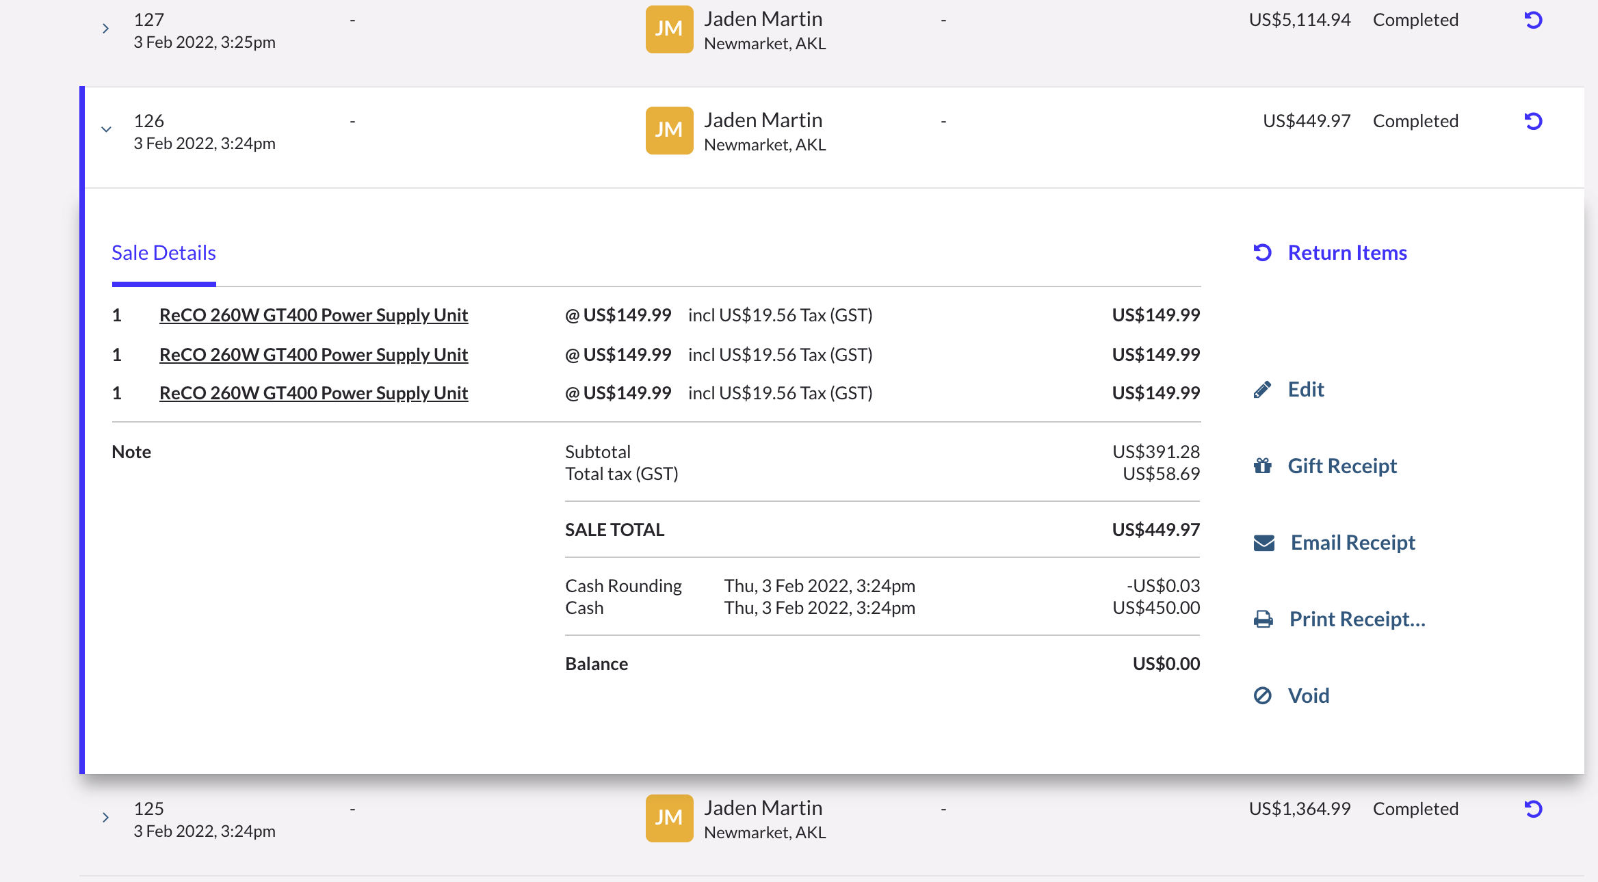Click the Gift Receipt present icon
This screenshot has height=882, width=1598.
1262,466
